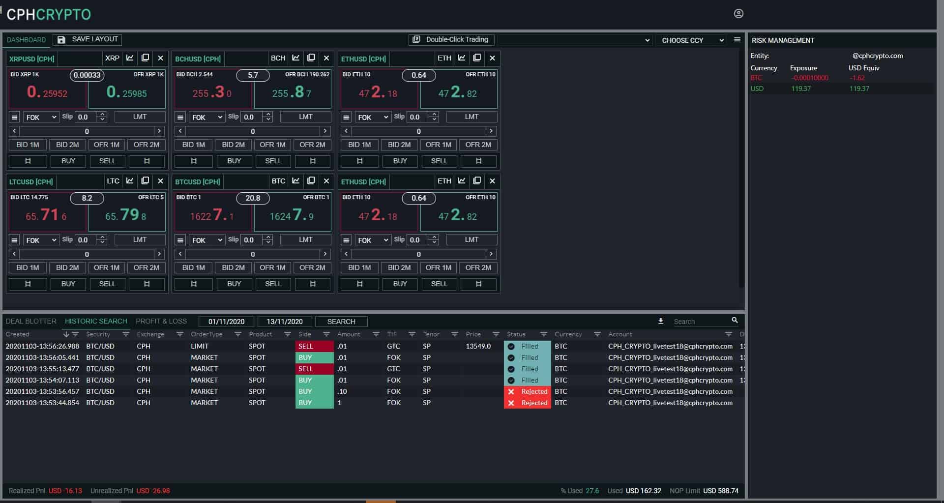Click the SEARCH button in Historic Search
Image resolution: width=944 pixels, height=503 pixels.
click(x=341, y=321)
